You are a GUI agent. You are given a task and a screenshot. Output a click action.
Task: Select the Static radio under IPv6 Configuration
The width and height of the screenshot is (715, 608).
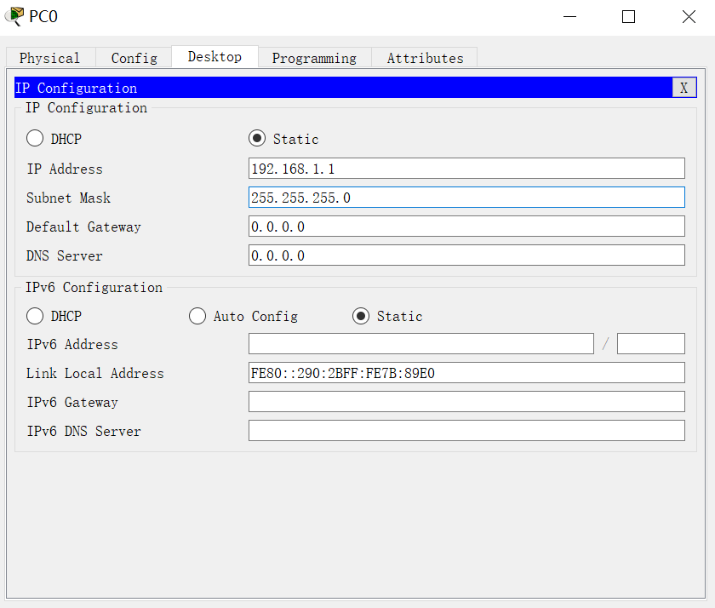pyautogui.click(x=361, y=316)
